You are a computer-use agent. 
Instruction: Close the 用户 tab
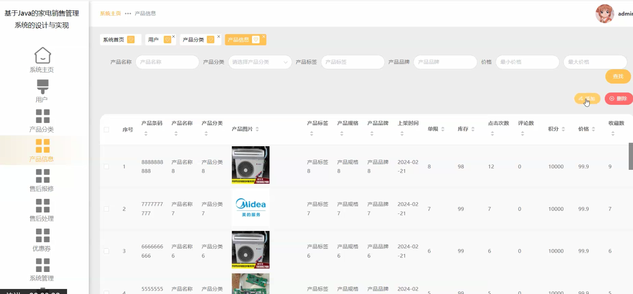tap(174, 36)
